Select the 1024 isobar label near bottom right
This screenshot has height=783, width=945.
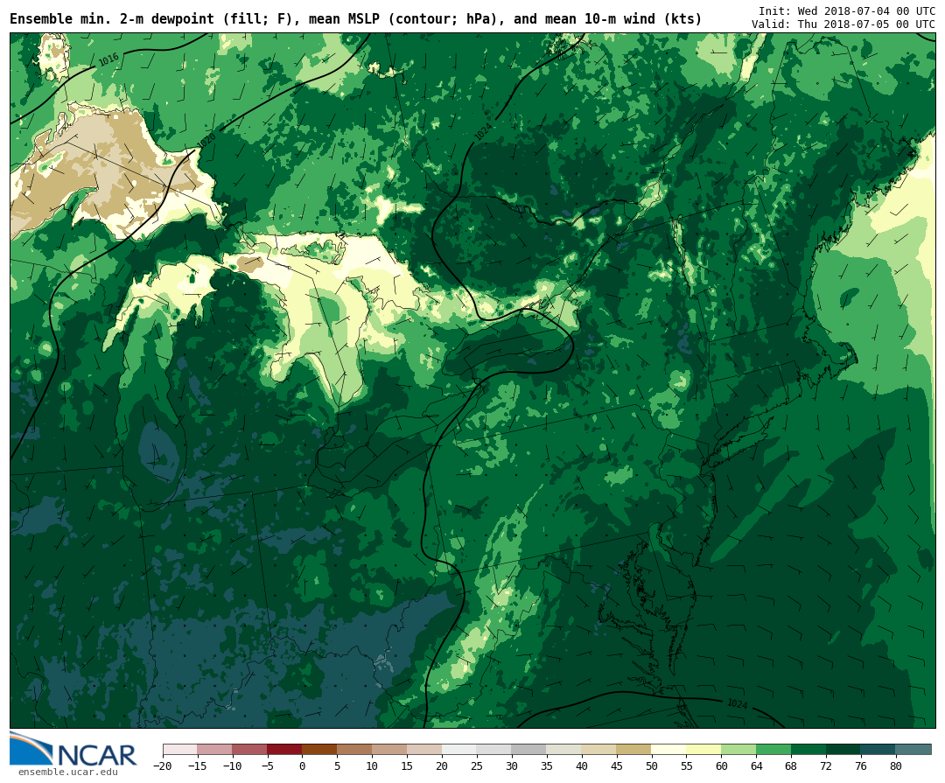(737, 703)
